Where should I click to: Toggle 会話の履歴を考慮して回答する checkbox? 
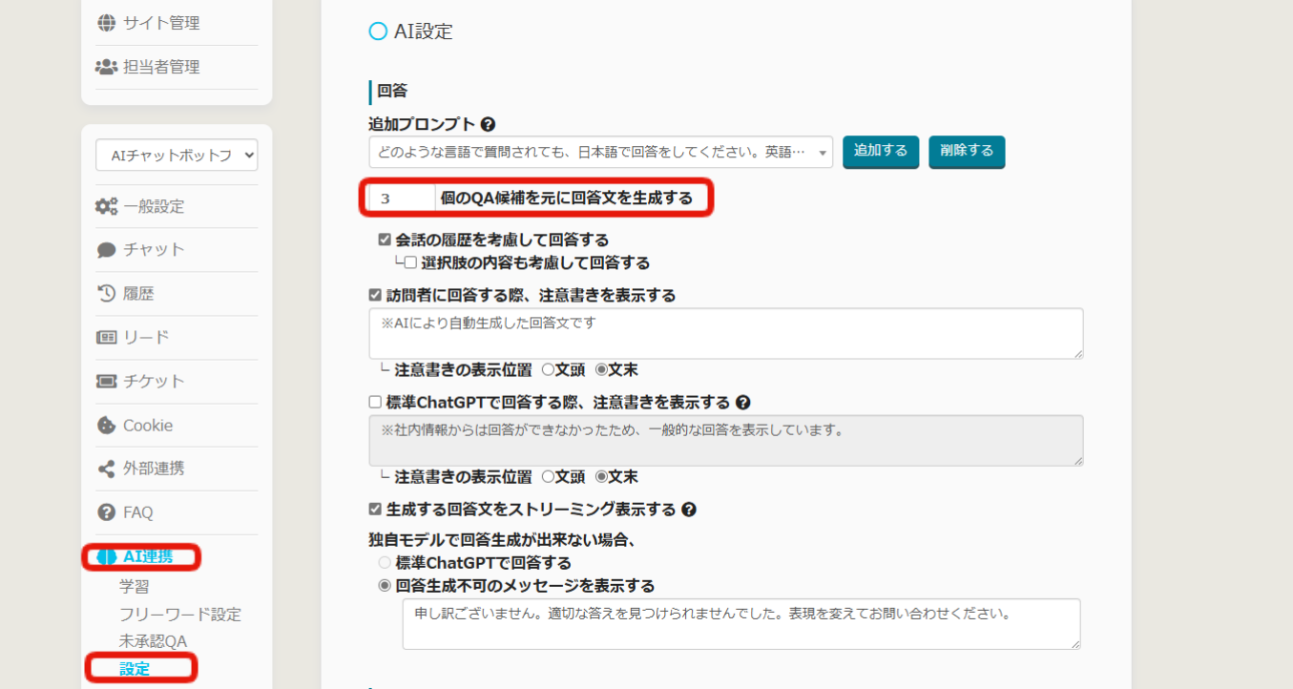coord(385,240)
